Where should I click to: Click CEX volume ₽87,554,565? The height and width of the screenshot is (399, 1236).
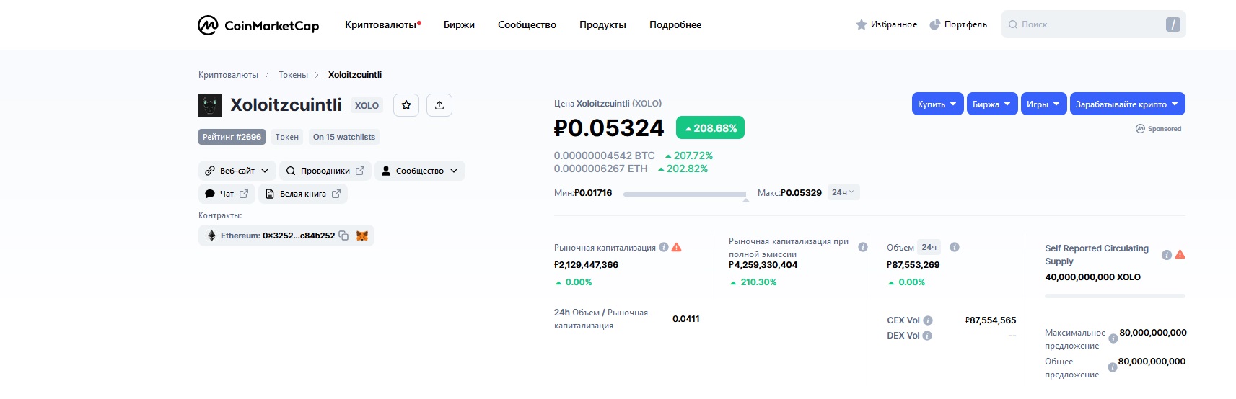point(991,320)
